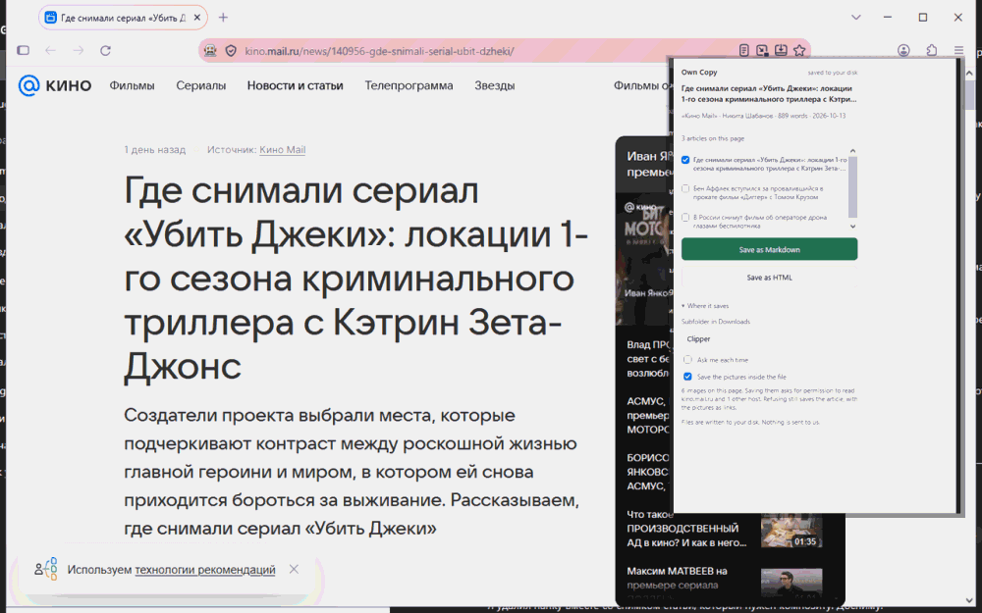
Task: Open the browser hamburger menu
Action: (x=958, y=51)
